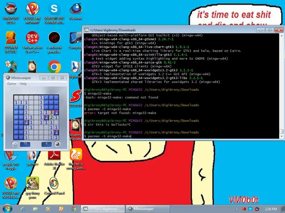Launch UC Browser from the taskbar

click(x=61, y=209)
